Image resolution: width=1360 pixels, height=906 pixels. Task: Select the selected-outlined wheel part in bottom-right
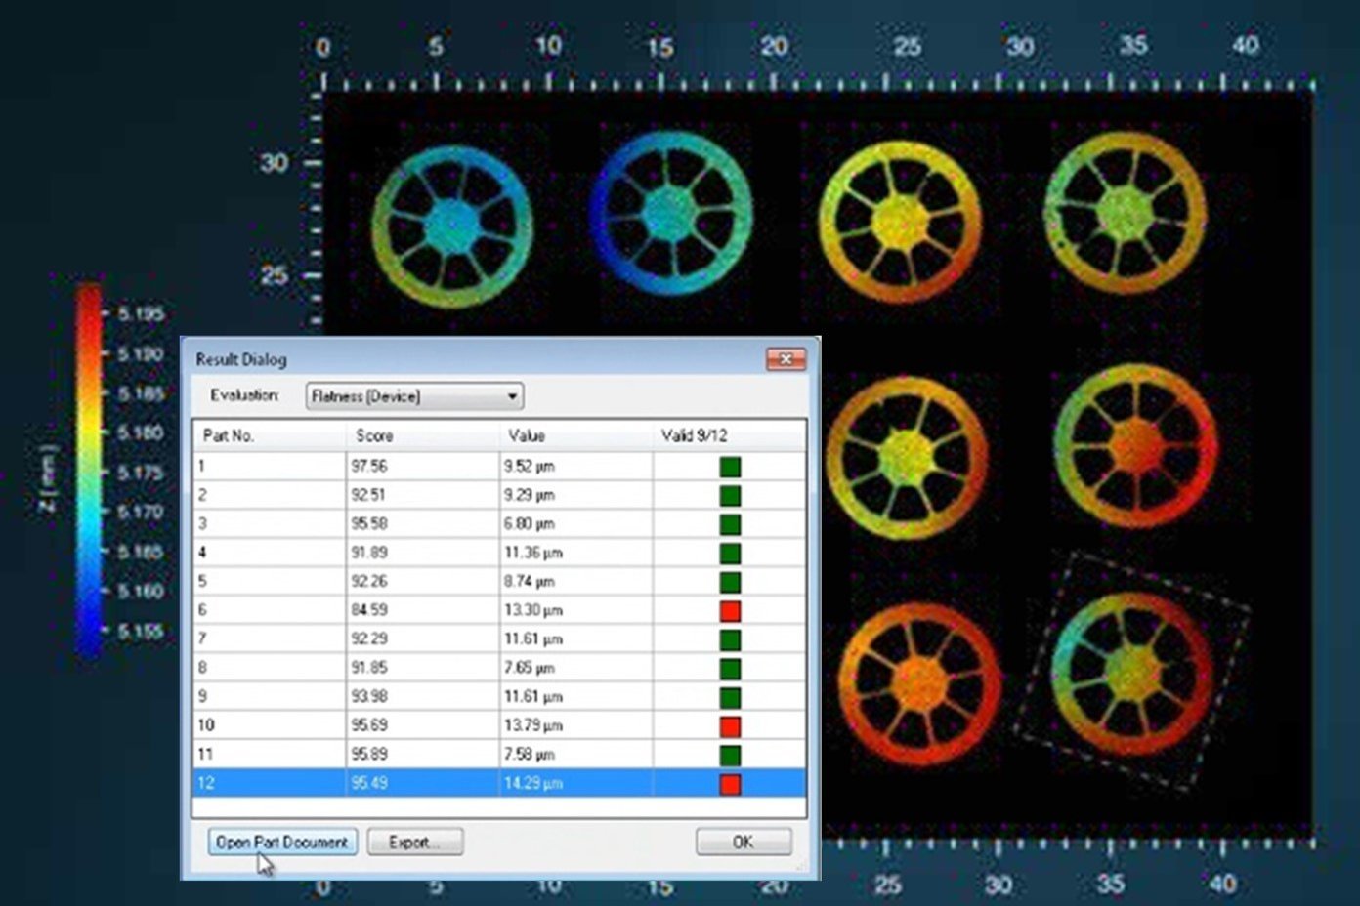tap(1132, 672)
